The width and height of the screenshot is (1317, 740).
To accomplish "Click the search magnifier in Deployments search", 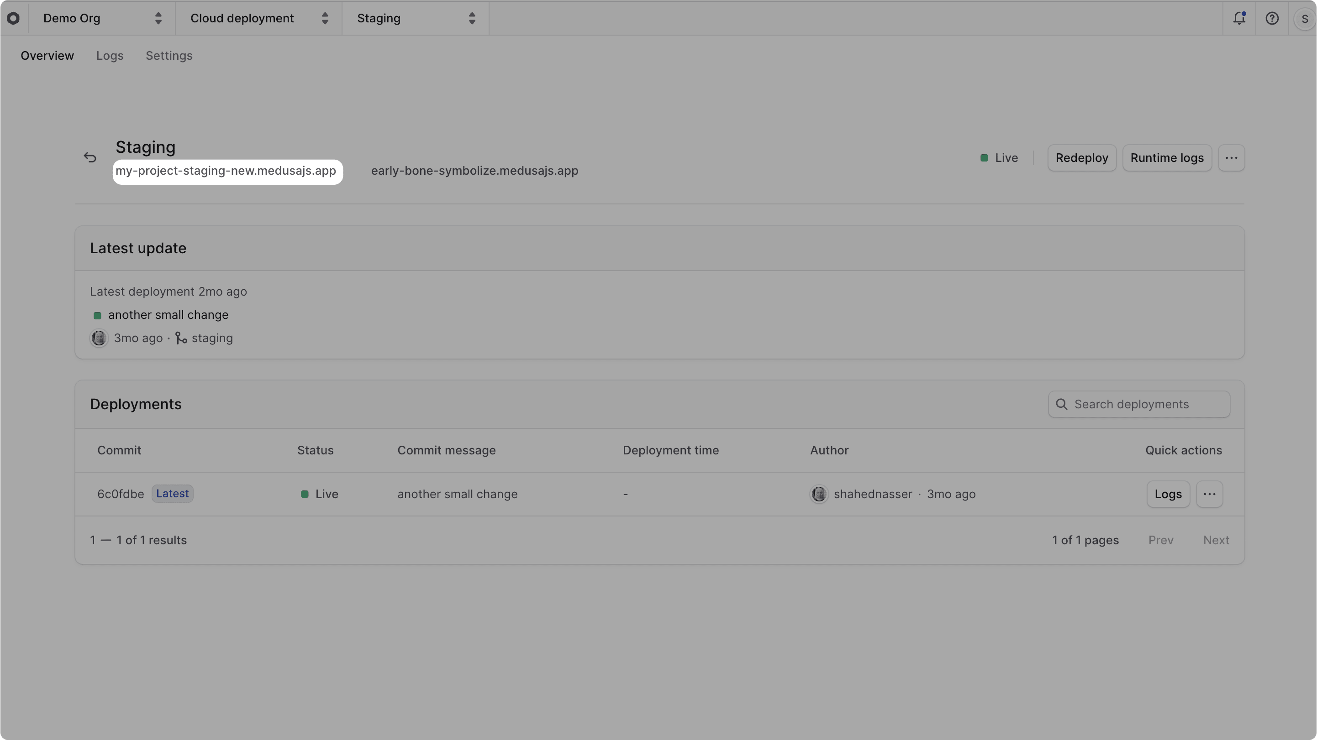I will (x=1061, y=404).
